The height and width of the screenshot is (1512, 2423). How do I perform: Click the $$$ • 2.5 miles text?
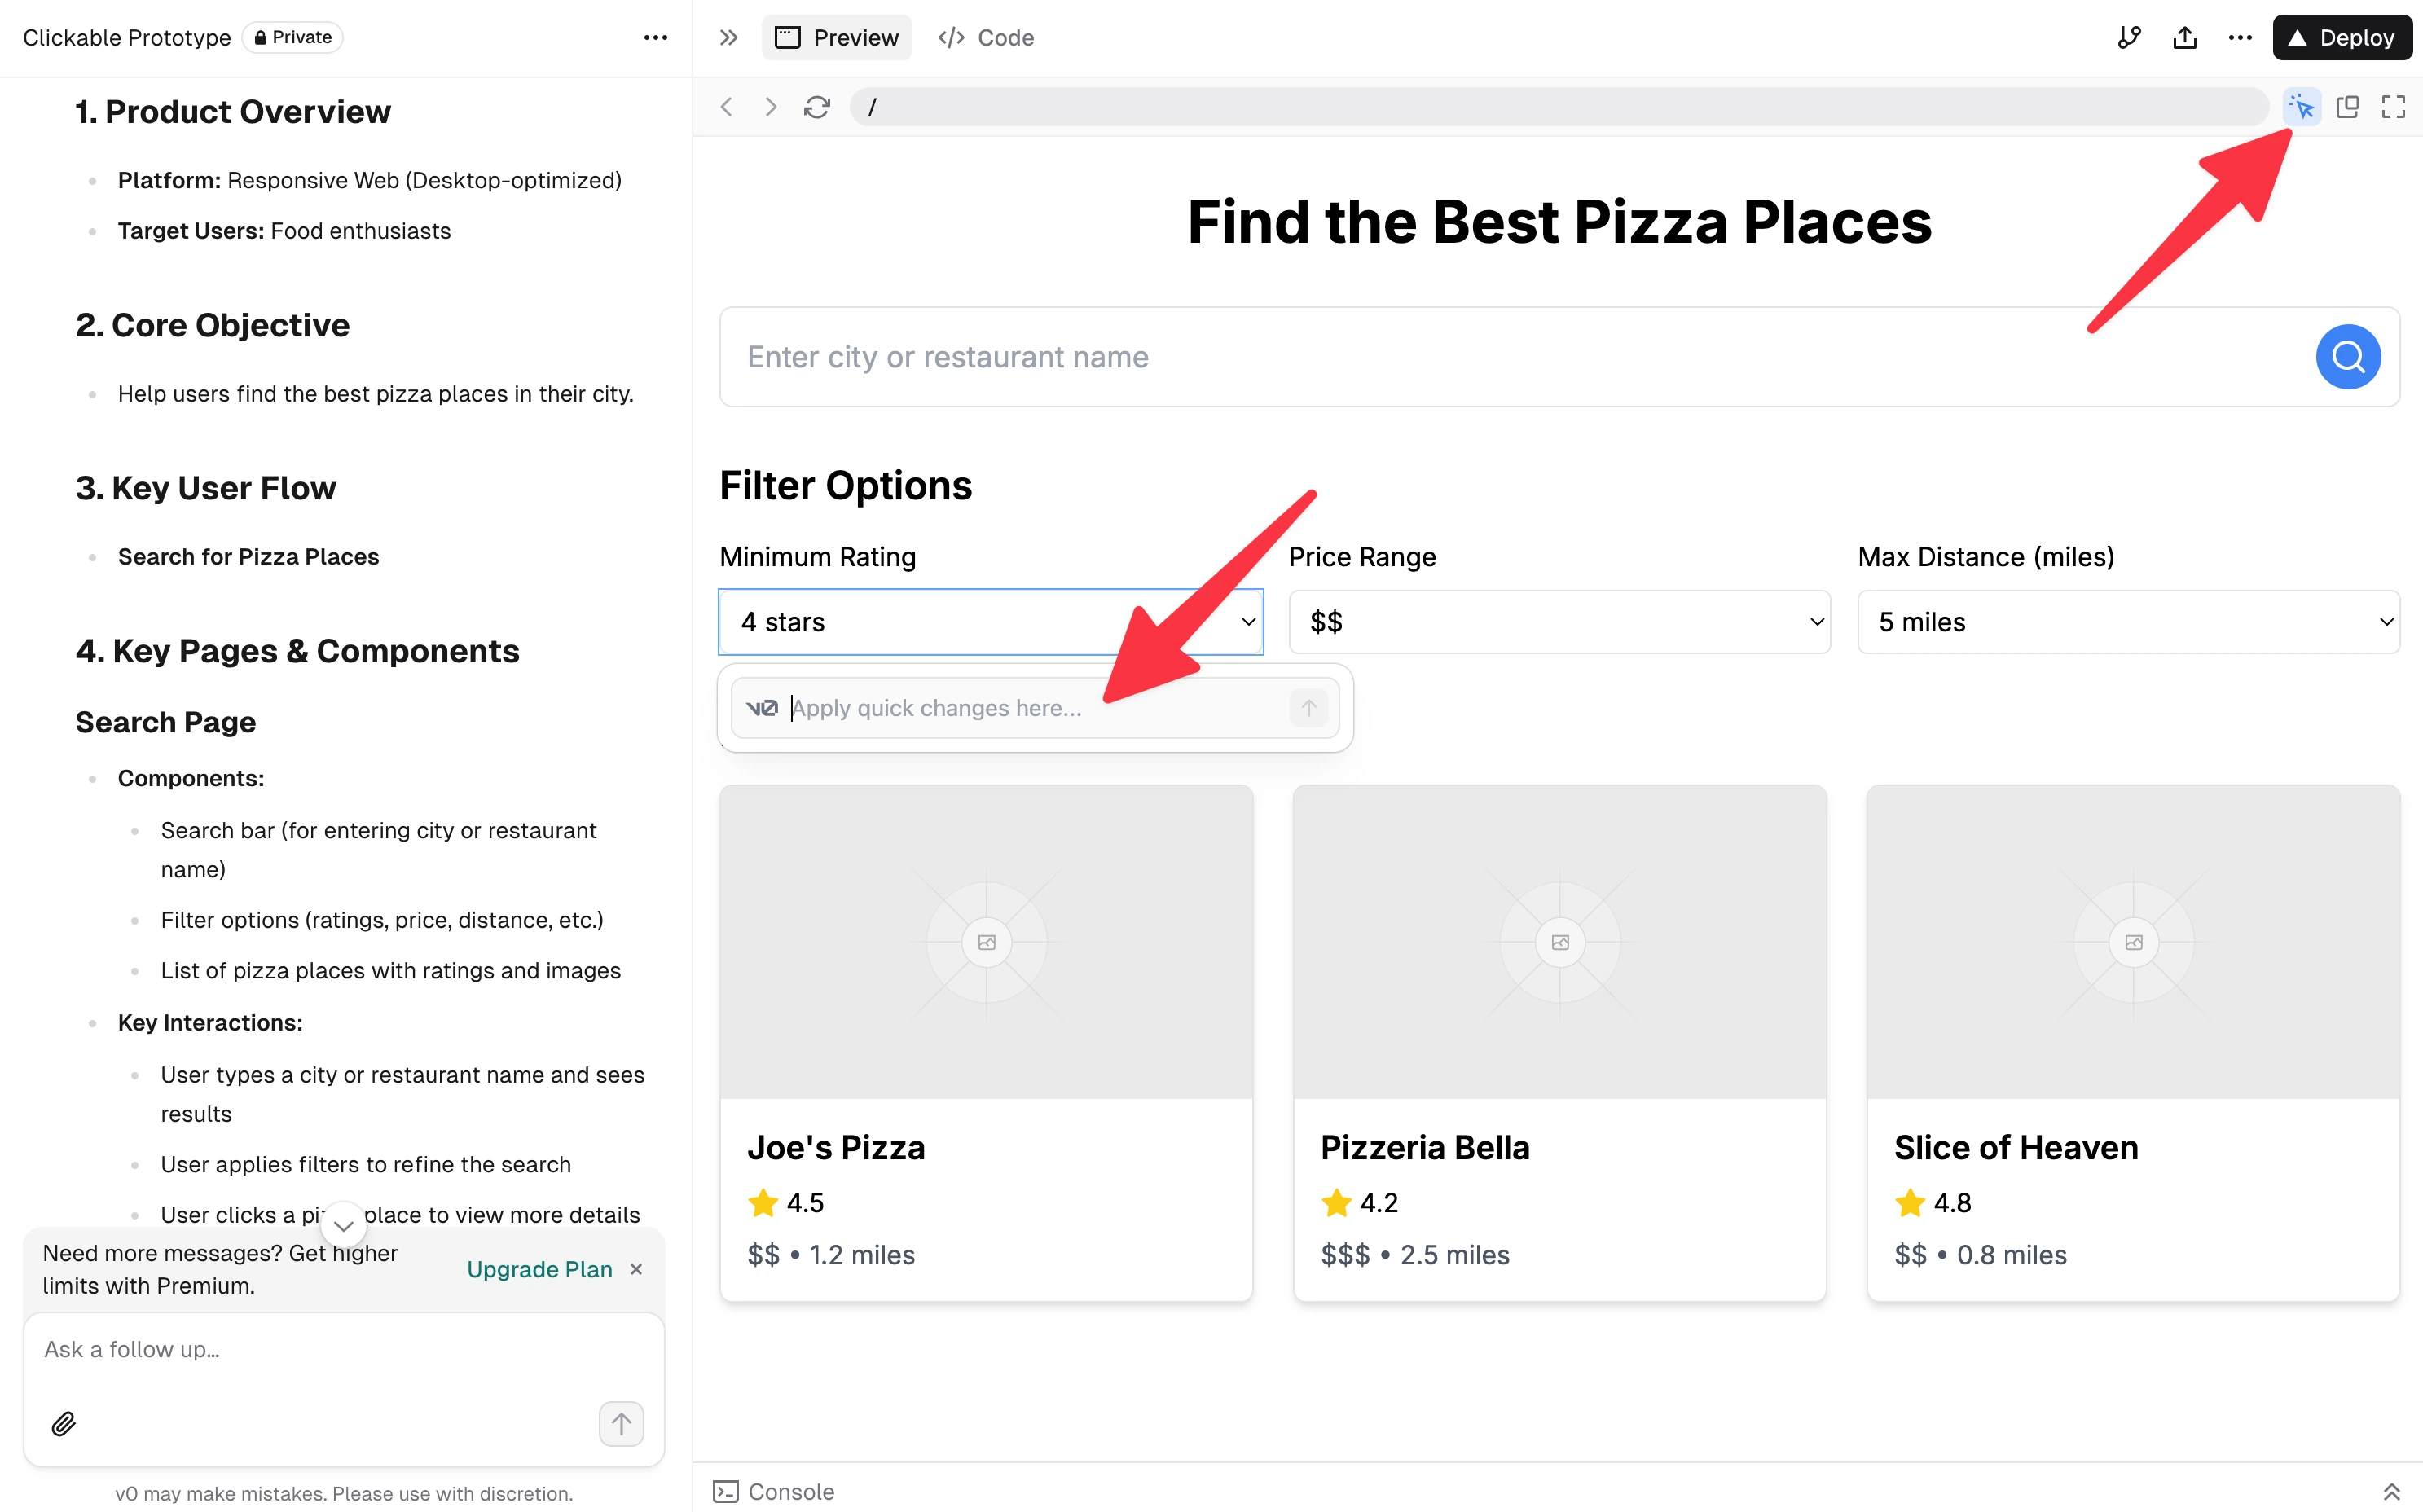[x=1414, y=1255]
